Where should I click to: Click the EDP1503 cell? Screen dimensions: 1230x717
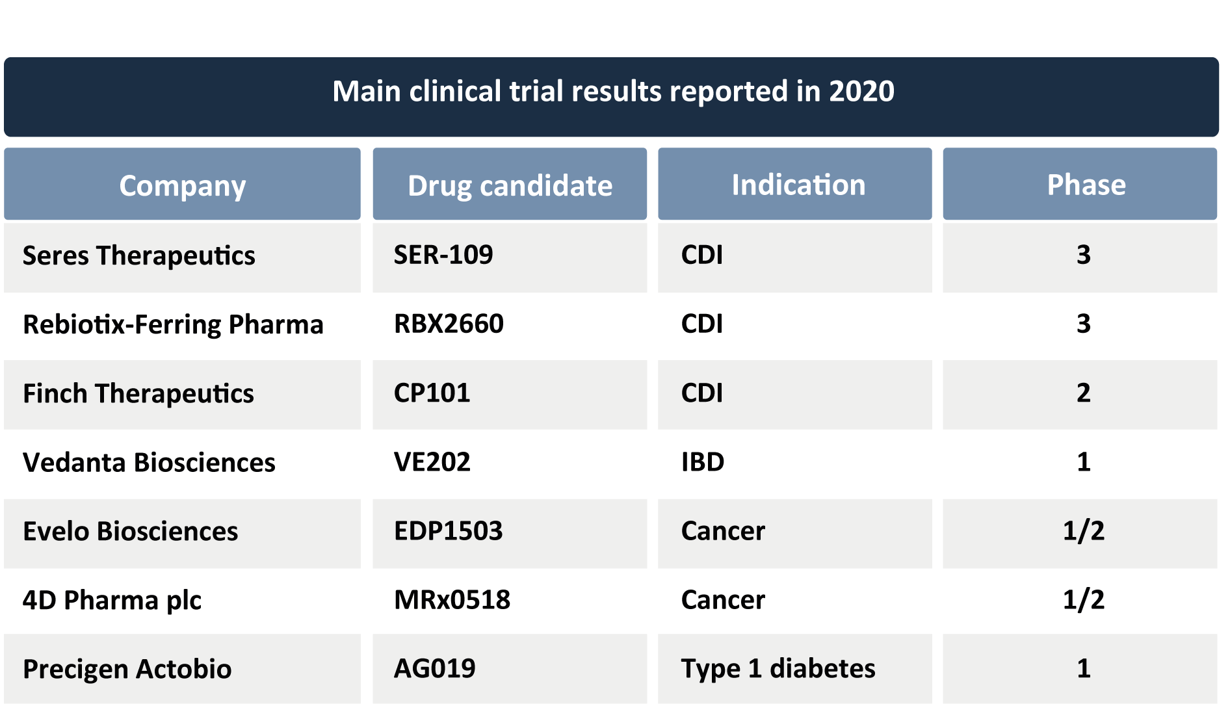[x=449, y=530]
